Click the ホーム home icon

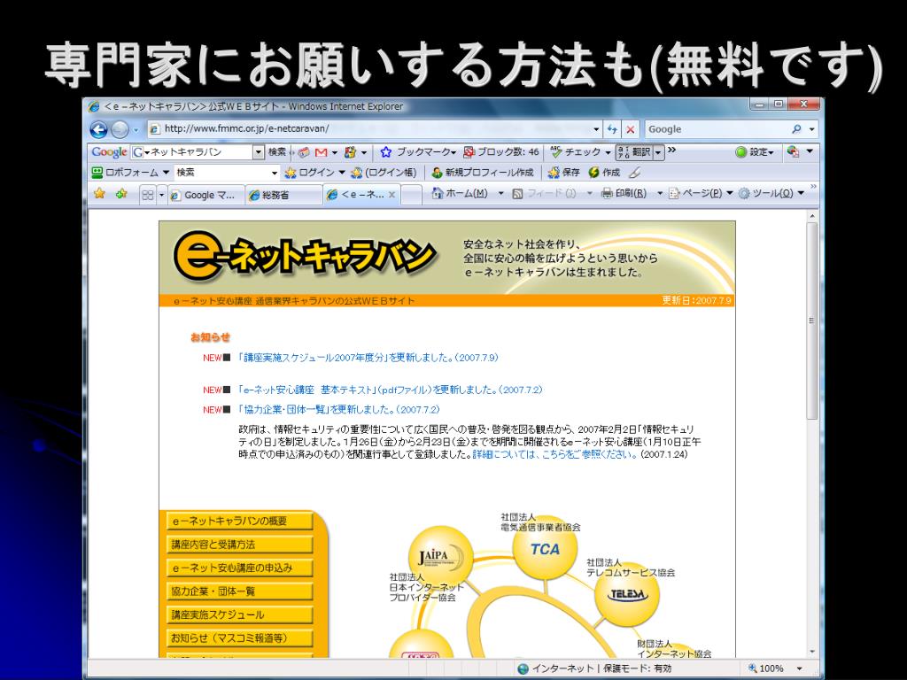point(438,193)
